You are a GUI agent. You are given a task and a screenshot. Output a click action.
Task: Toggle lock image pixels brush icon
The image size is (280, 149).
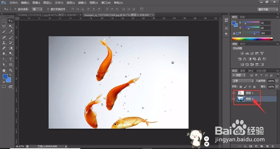point(245,87)
